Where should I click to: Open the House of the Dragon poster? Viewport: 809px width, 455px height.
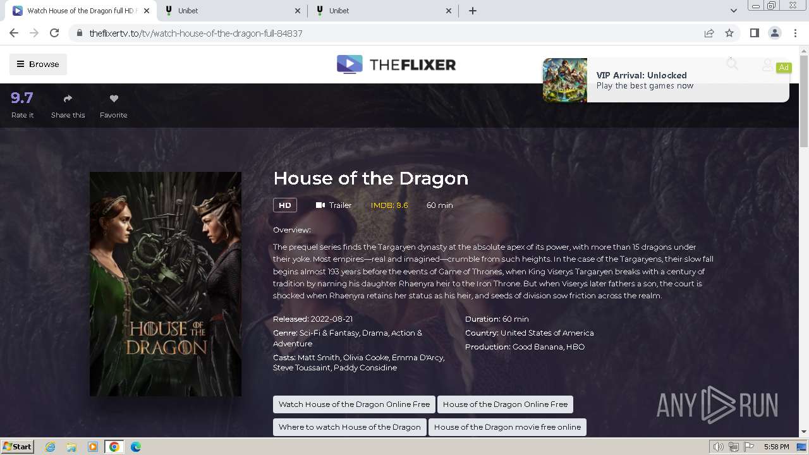tap(166, 284)
